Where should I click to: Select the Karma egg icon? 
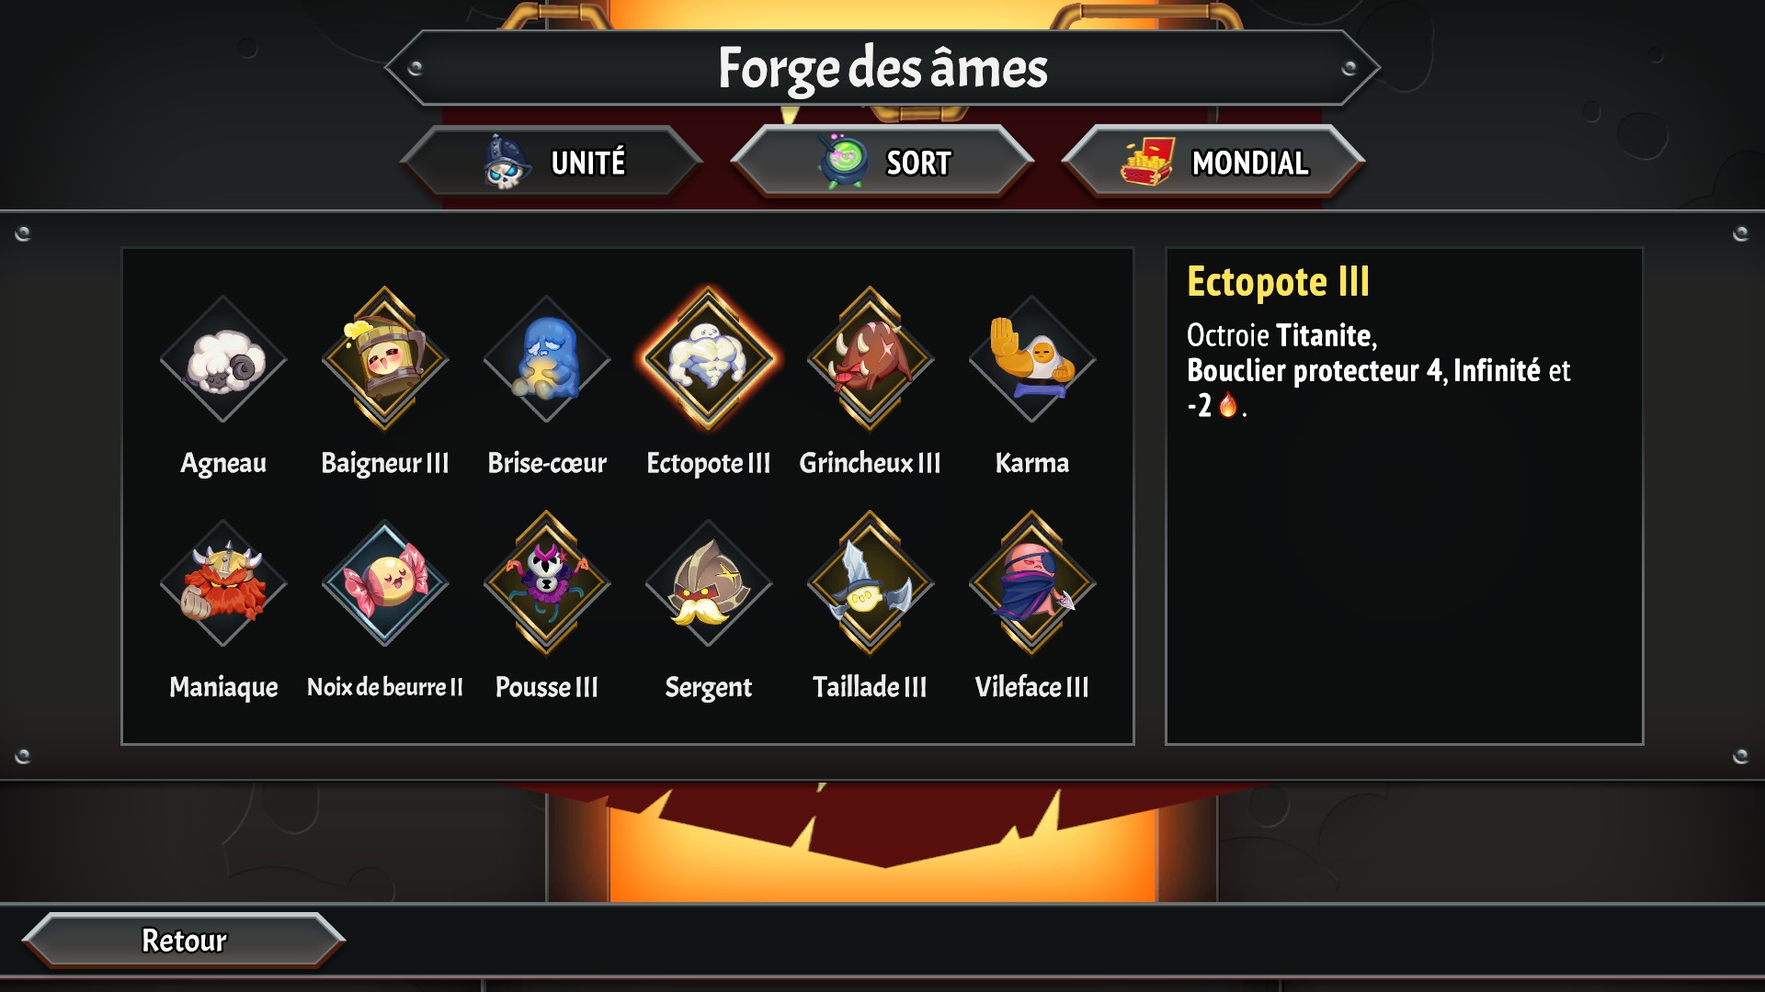[1031, 359]
